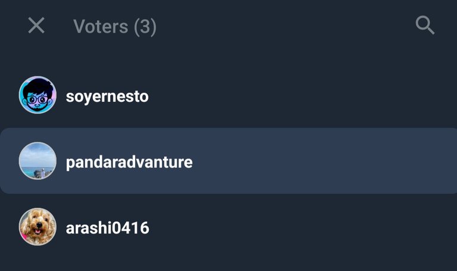Tap the seaside picture thumbnail

(37, 161)
